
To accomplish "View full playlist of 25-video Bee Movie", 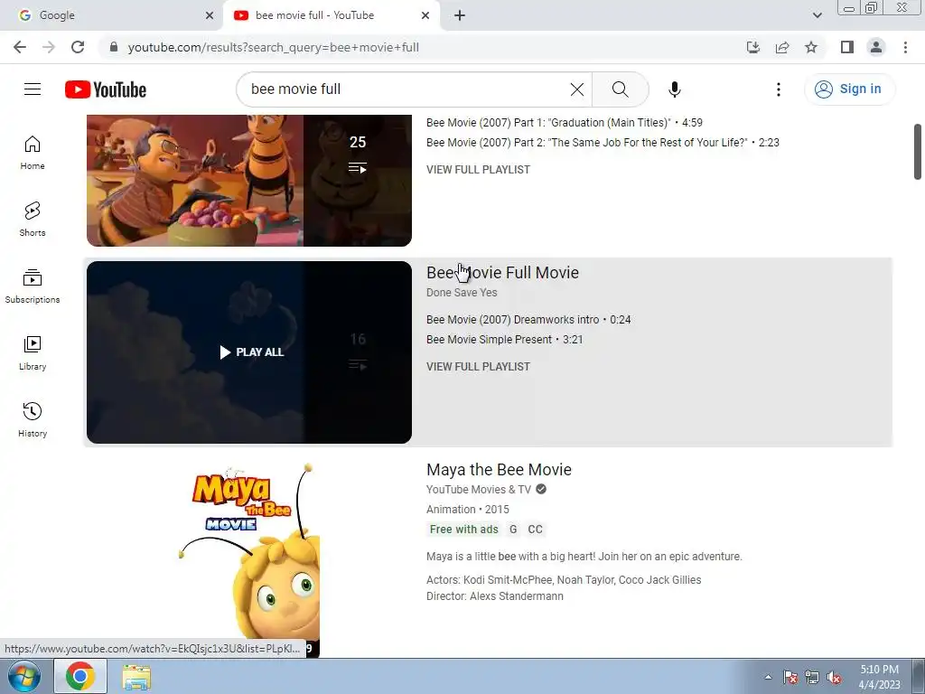I will coord(479,170).
